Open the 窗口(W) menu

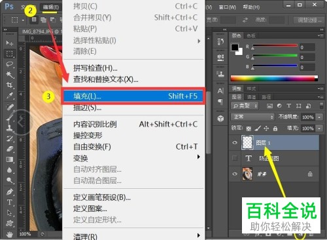pyautogui.click(x=228, y=7)
